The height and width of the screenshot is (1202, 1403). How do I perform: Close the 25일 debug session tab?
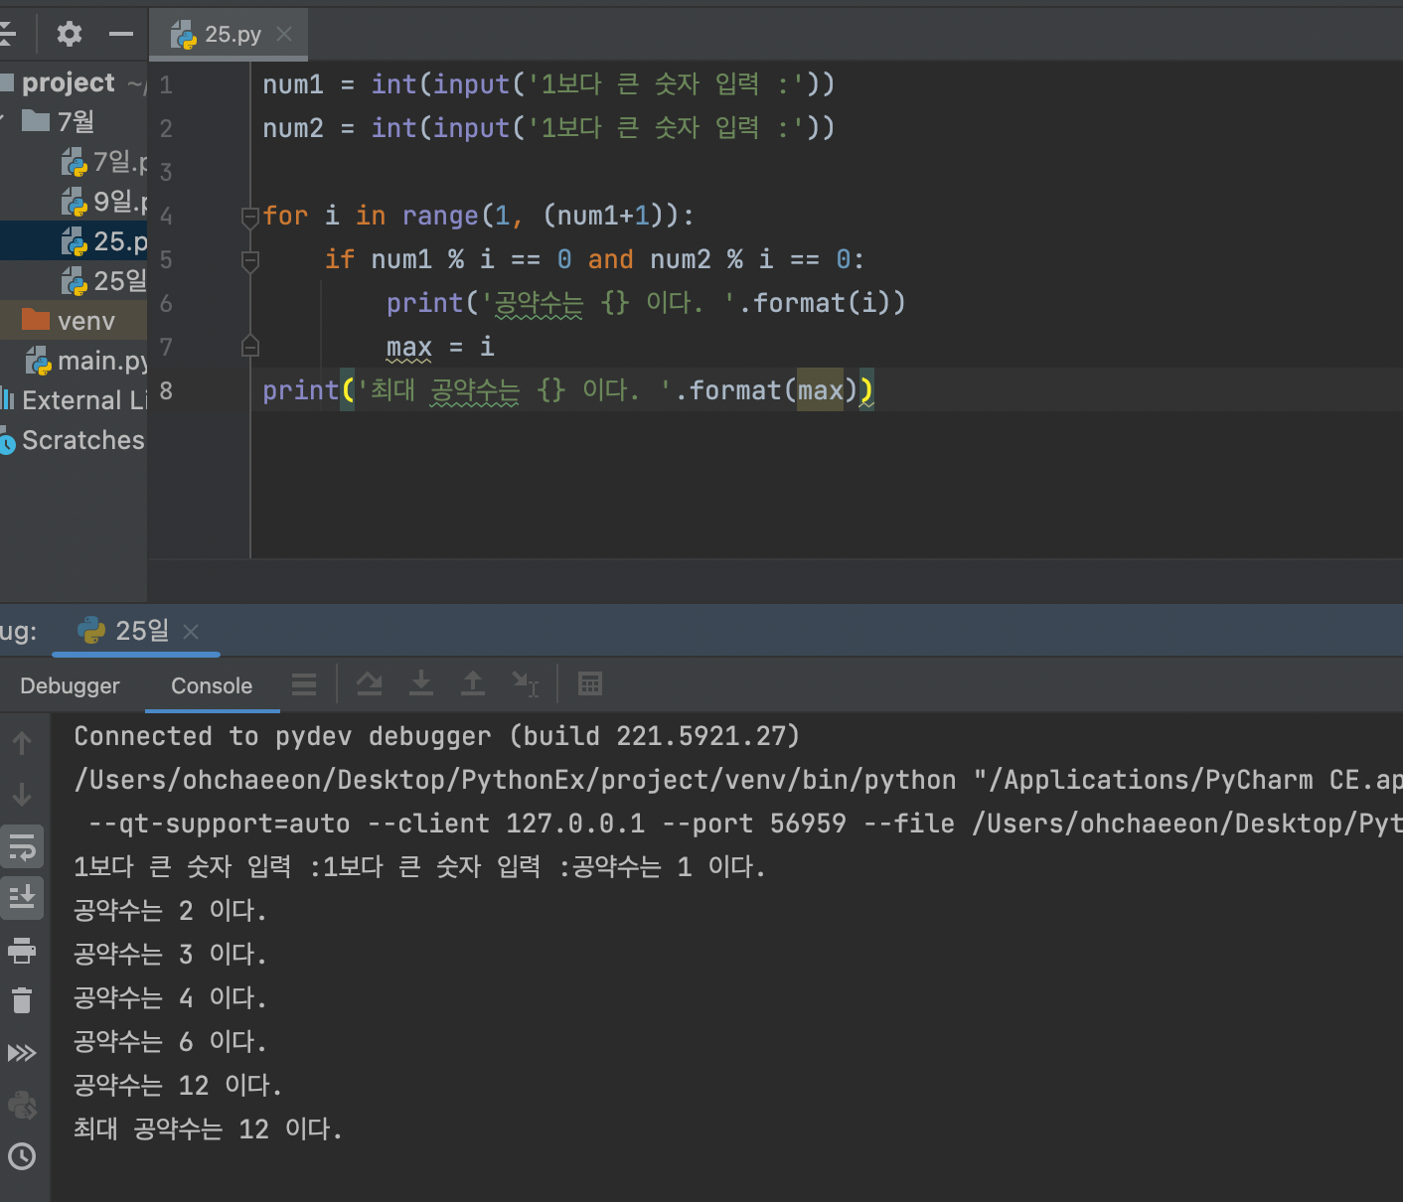(x=192, y=632)
